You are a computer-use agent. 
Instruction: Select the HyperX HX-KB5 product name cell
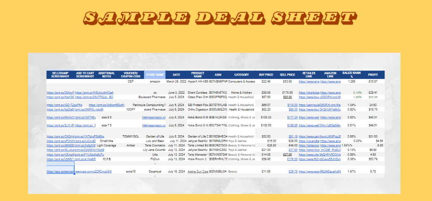(198, 81)
